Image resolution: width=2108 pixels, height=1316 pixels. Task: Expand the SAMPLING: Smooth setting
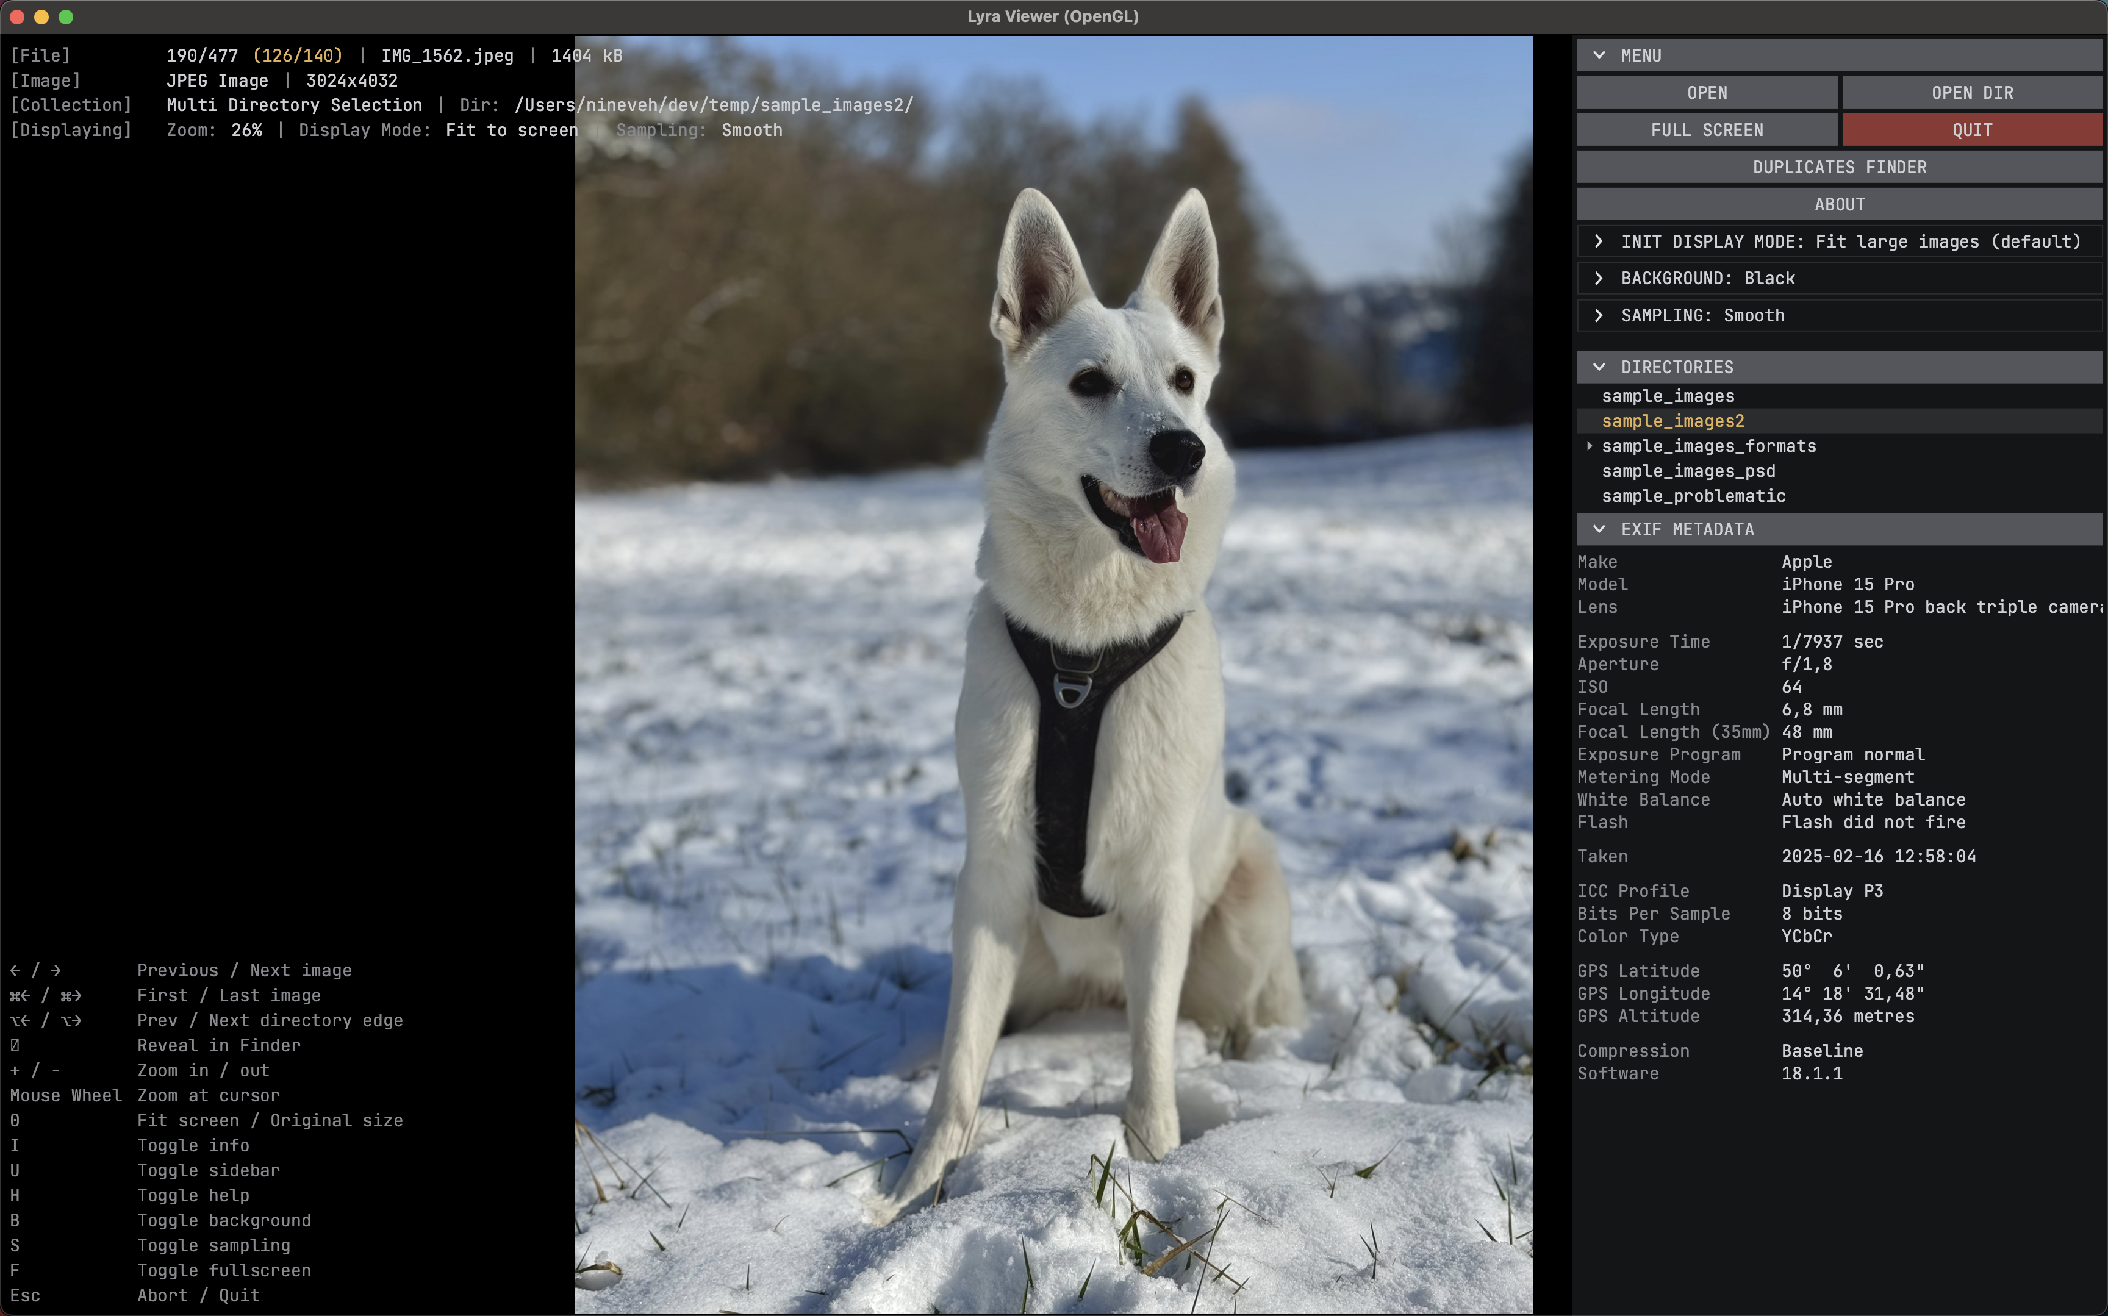1839,315
